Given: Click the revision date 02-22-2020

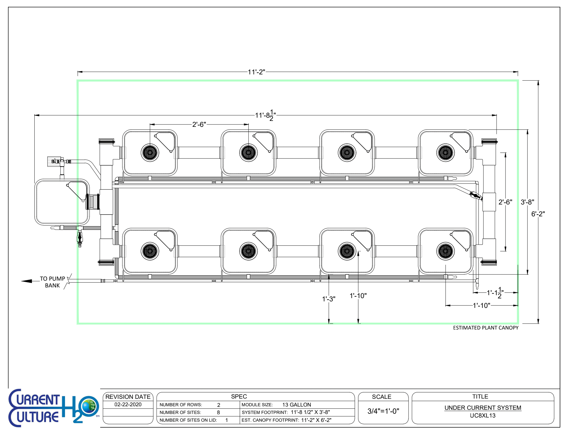Looking at the screenshot, I should pos(128,404).
